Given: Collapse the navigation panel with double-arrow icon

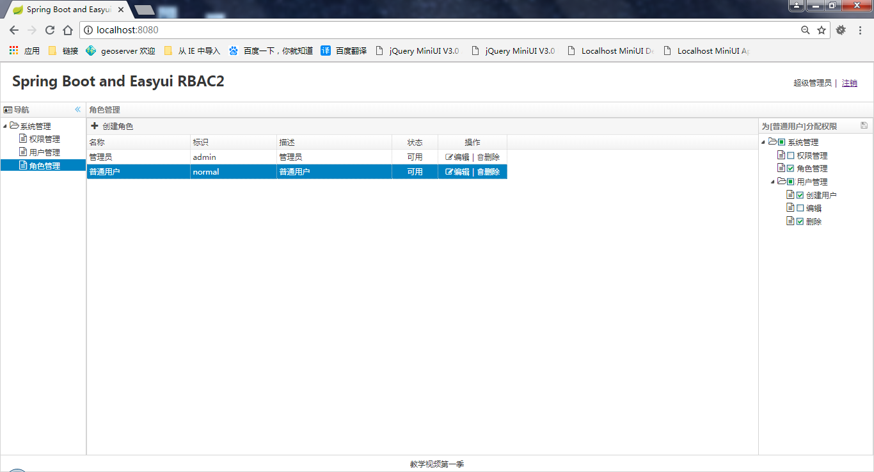Looking at the screenshot, I should tap(78, 109).
